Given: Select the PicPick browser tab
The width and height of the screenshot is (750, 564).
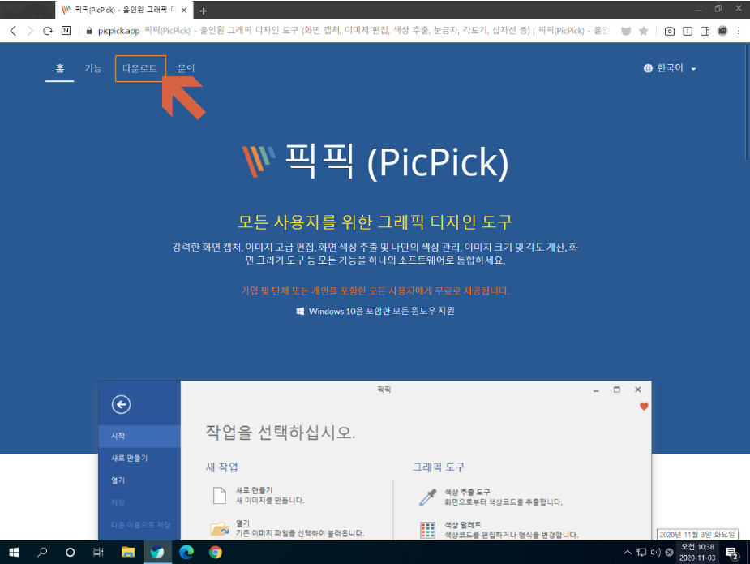Looking at the screenshot, I should click(124, 10).
